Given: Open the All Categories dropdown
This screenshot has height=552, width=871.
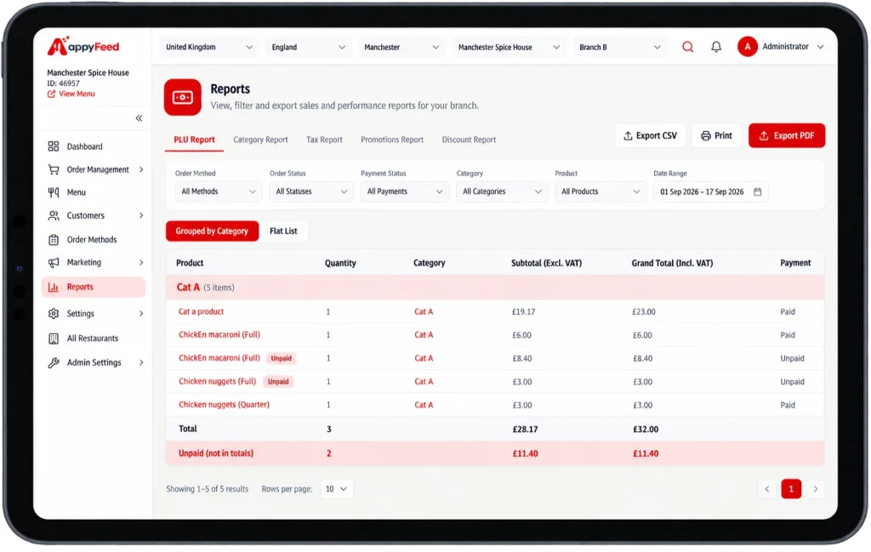Looking at the screenshot, I should coord(502,191).
